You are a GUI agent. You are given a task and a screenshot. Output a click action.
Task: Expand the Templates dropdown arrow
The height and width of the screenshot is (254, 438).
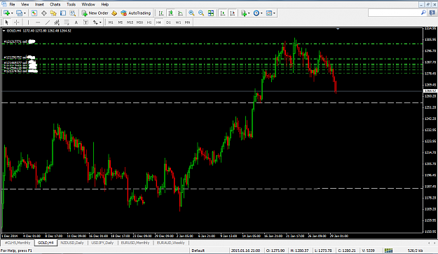[274, 13]
